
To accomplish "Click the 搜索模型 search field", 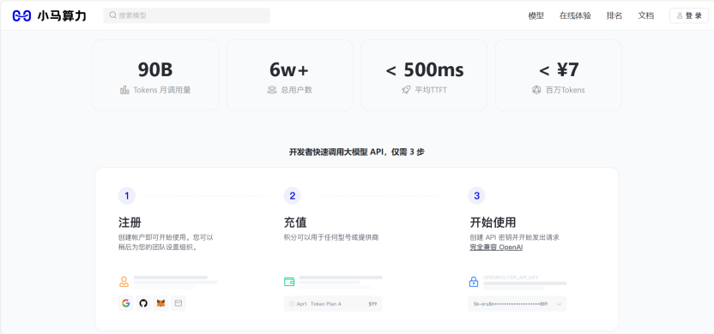I will tap(187, 15).
